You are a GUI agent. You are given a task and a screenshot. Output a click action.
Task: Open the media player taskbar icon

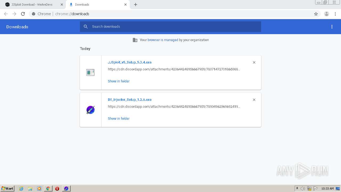click(39, 189)
